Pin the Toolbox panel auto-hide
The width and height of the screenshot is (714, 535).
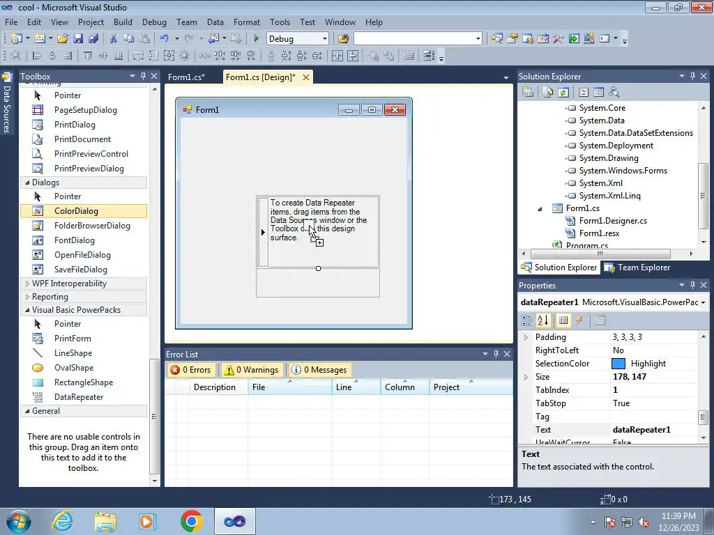pyautogui.click(x=143, y=76)
